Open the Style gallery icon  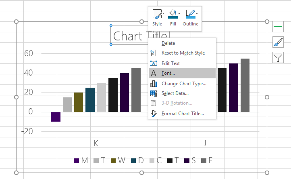pos(157,14)
